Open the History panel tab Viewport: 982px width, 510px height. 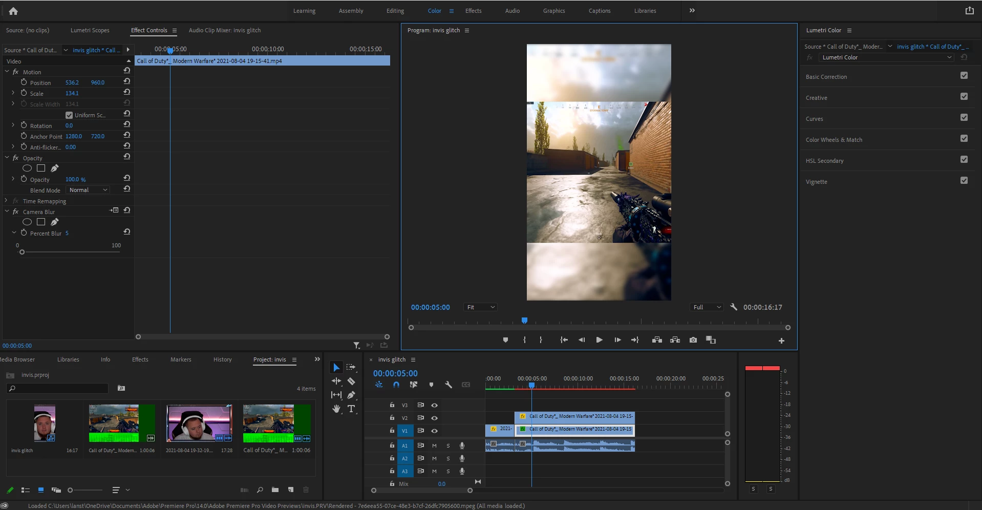pyautogui.click(x=223, y=359)
